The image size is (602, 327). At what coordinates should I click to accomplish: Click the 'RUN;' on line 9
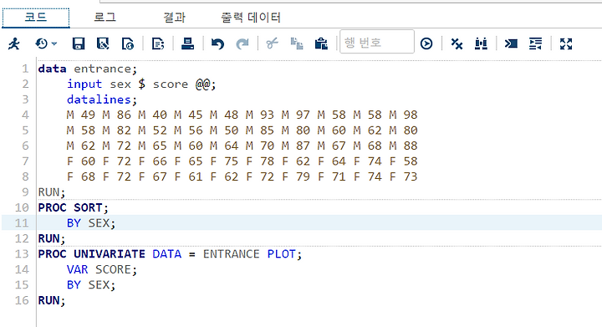pos(52,192)
